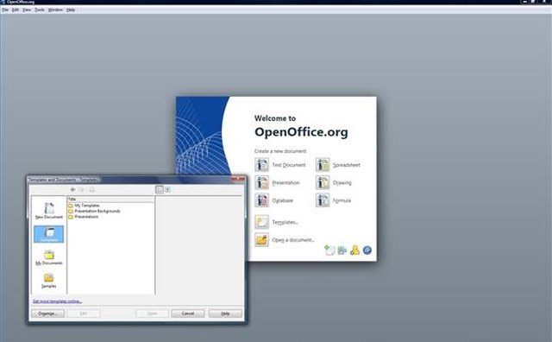552x342 pixels.
Task: Create a new Database
Action: 274,200
